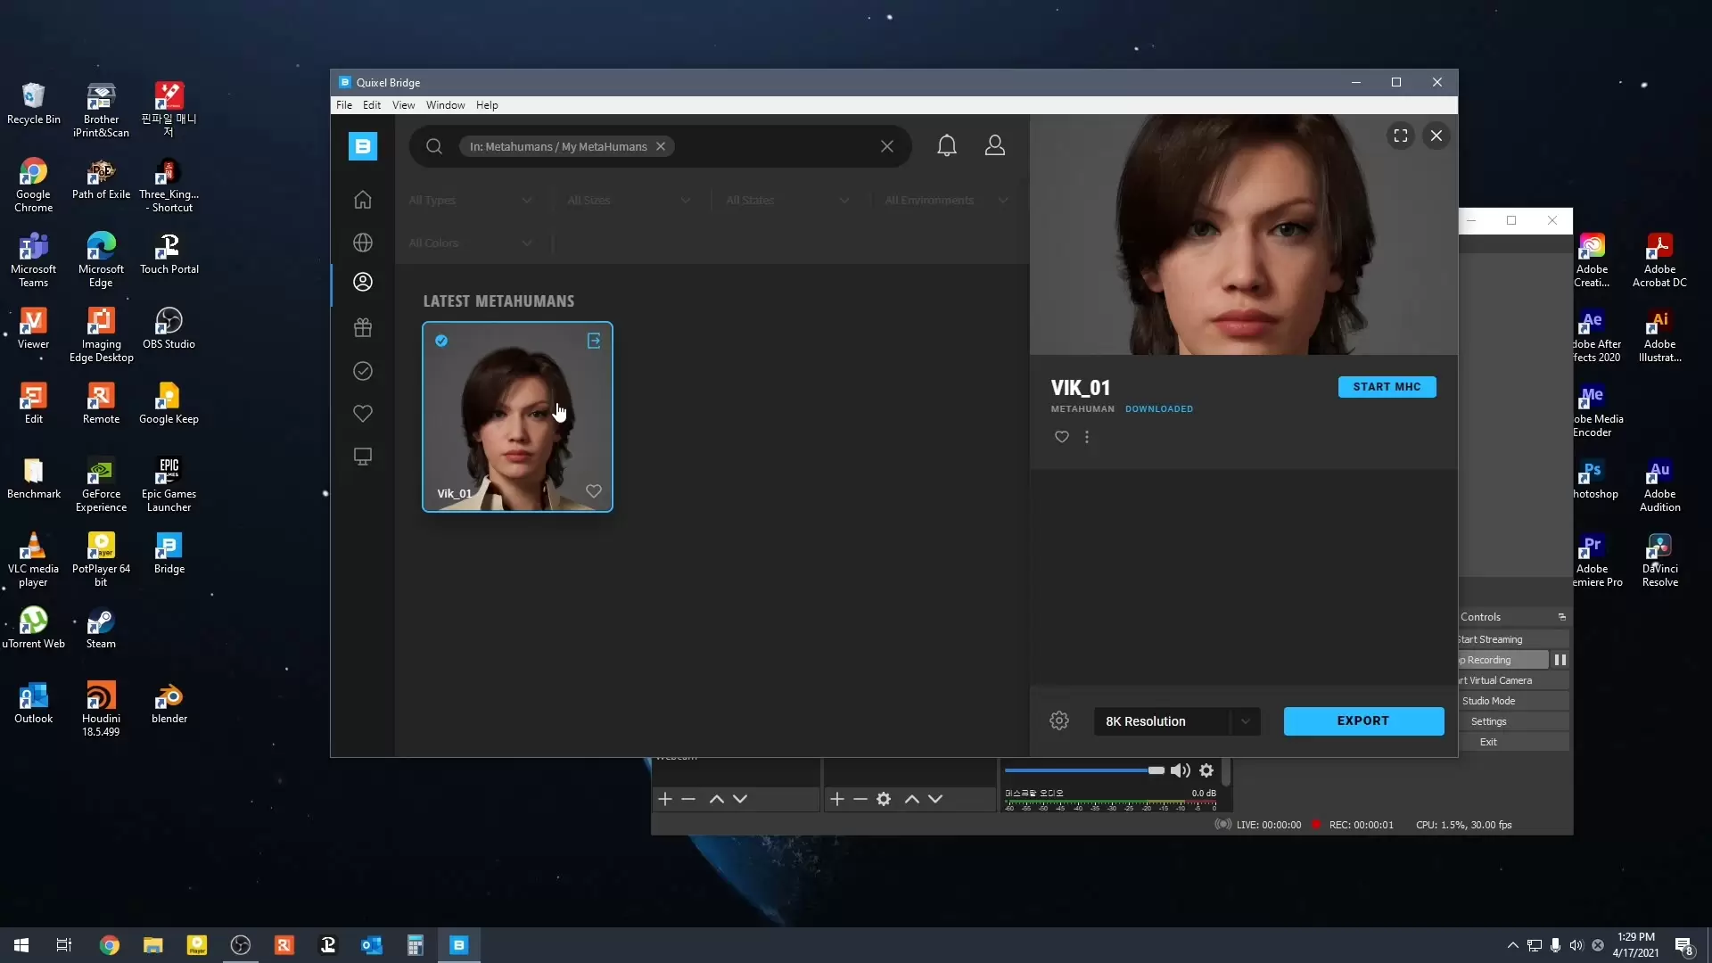Open Bridge home page in sidebar
The height and width of the screenshot is (963, 1712).
pyautogui.click(x=362, y=200)
